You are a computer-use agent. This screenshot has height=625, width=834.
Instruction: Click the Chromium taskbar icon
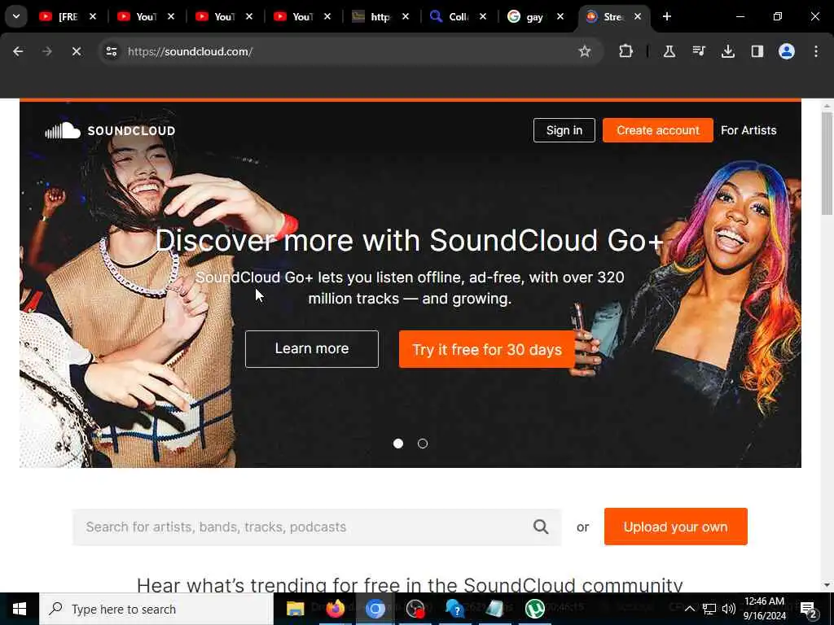375,609
